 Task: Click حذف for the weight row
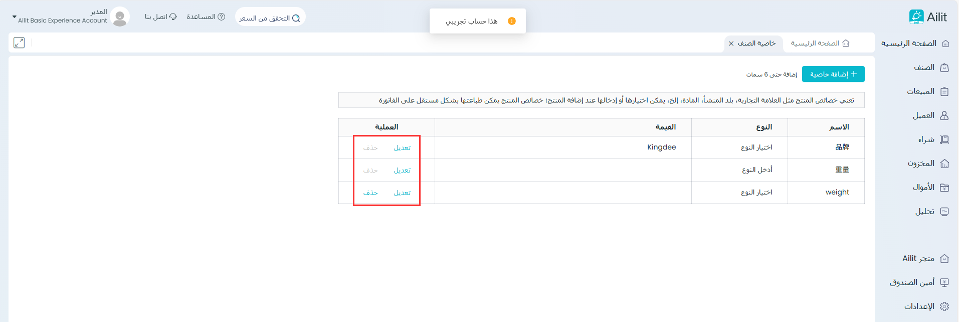370,193
